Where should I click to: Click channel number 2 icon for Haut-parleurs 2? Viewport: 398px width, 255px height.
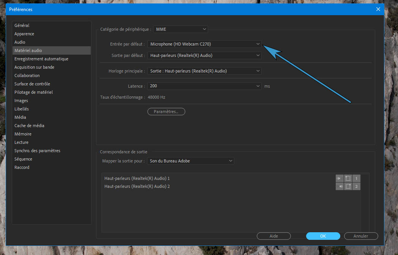click(356, 186)
